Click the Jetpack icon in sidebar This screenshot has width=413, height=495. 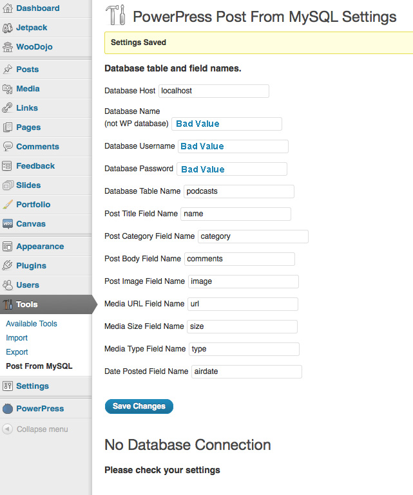pyautogui.click(x=8, y=28)
